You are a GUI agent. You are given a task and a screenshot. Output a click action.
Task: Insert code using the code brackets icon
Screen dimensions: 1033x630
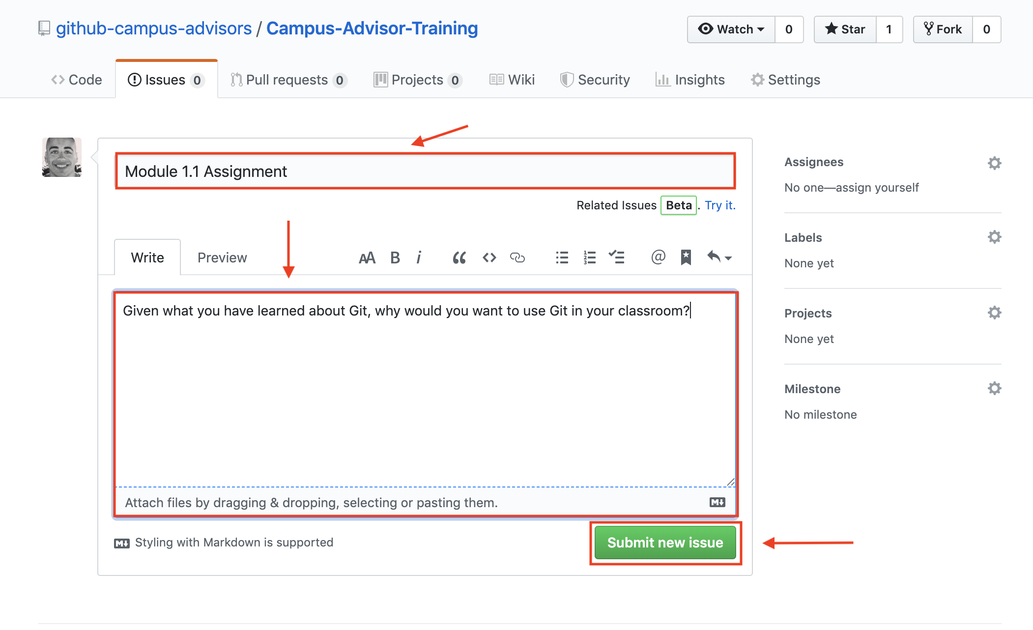point(489,258)
